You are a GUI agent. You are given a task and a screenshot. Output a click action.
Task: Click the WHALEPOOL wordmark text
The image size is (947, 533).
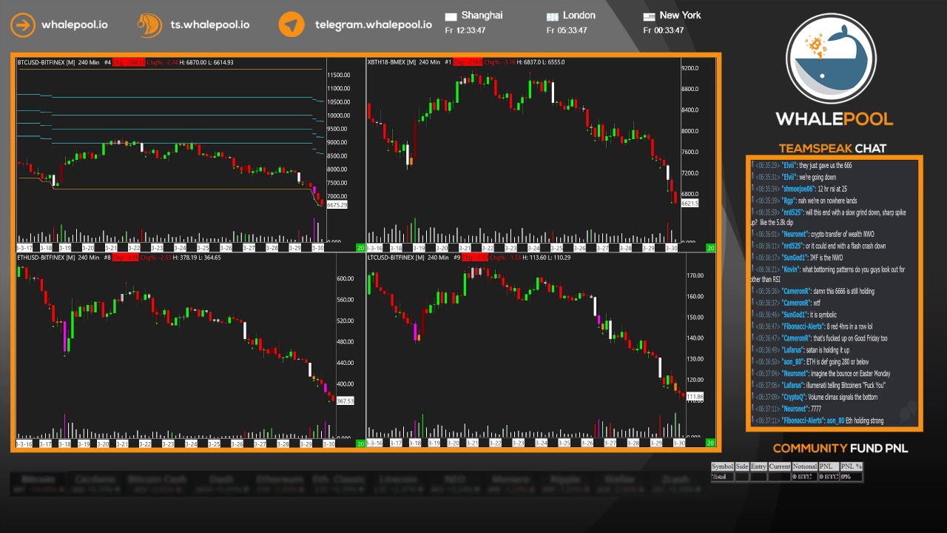click(x=834, y=119)
